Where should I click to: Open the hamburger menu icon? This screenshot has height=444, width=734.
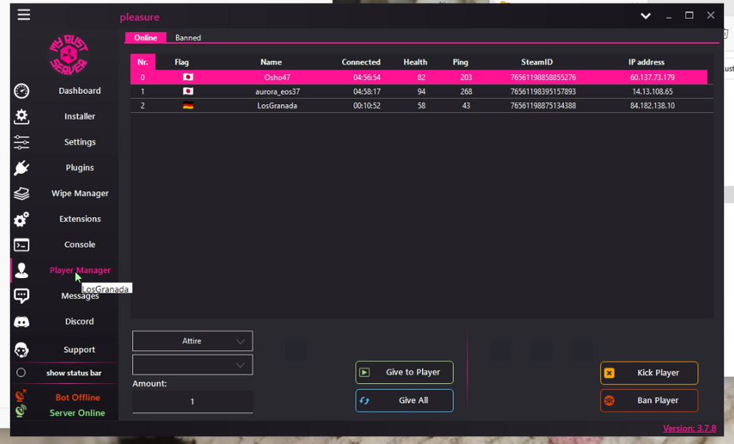pos(24,15)
